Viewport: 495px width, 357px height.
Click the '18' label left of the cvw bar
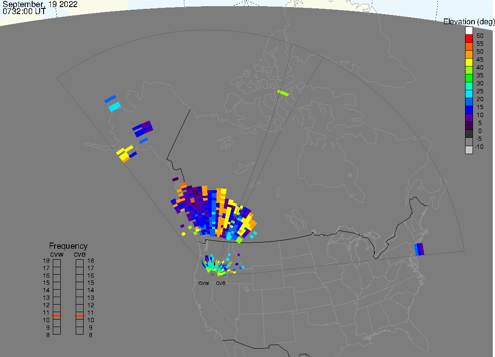[46, 261]
